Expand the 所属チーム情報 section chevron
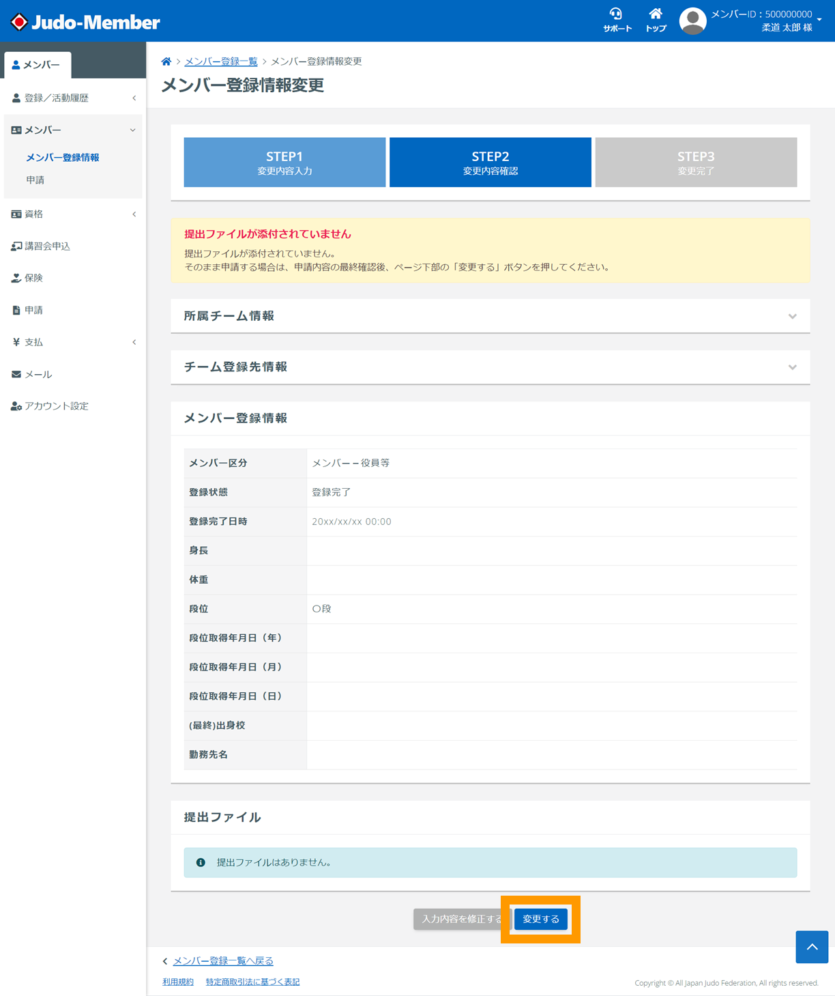Viewport: 835px width, 996px height. point(793,316)
